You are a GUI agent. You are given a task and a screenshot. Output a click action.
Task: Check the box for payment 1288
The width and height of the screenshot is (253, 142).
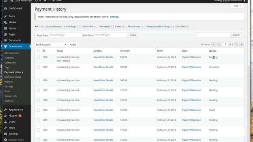[x=38, y=100]
